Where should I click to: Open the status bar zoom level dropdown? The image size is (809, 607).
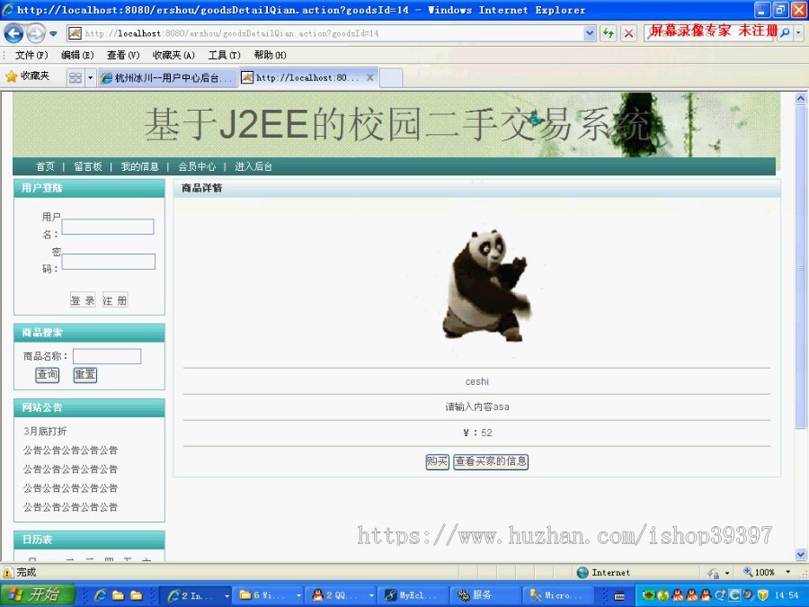tap(787, 572)
